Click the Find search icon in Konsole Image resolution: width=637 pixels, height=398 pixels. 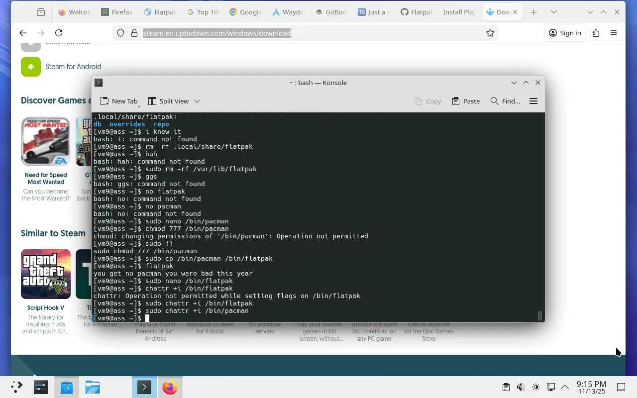pos(494,101)
